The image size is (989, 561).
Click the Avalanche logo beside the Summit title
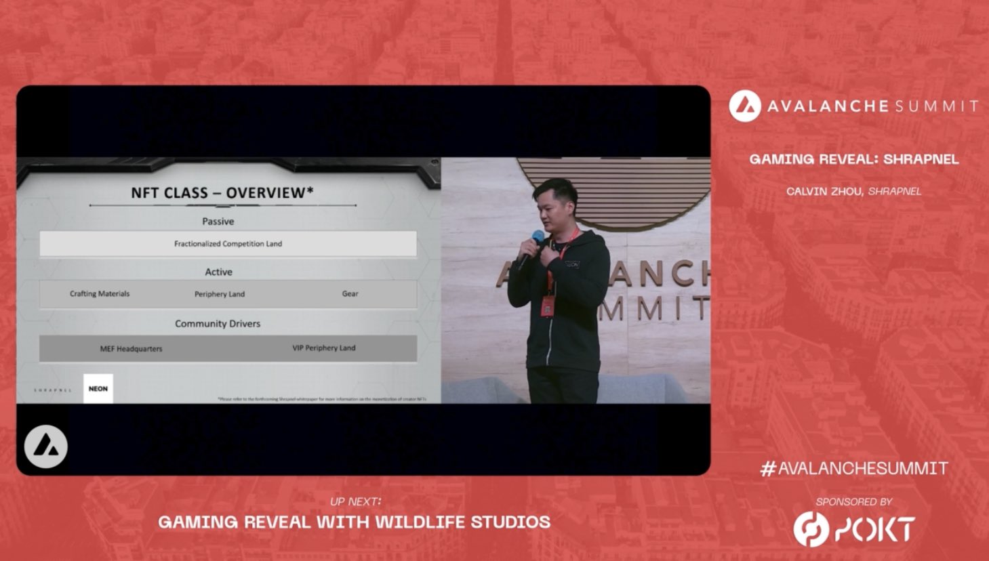[745, 106]
